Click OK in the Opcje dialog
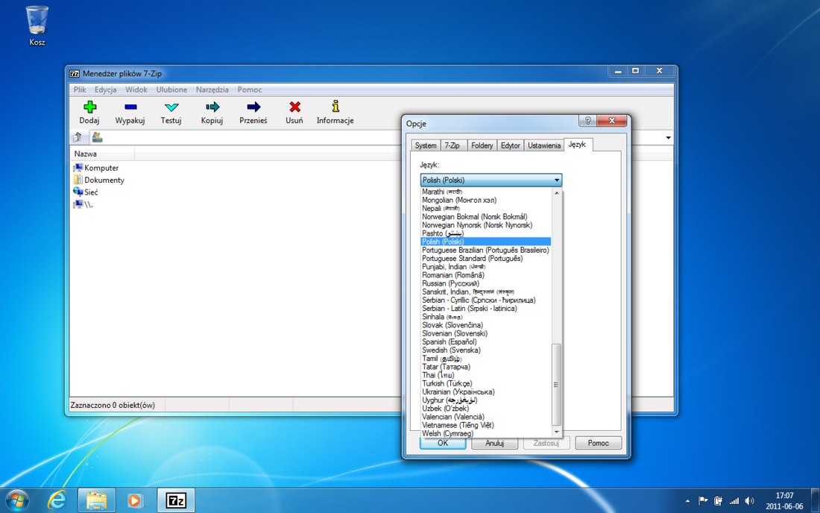 coord(443,443)
